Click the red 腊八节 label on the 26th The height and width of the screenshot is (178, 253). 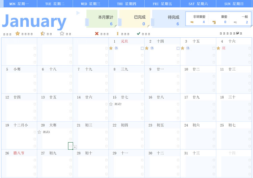pos(19,153)
